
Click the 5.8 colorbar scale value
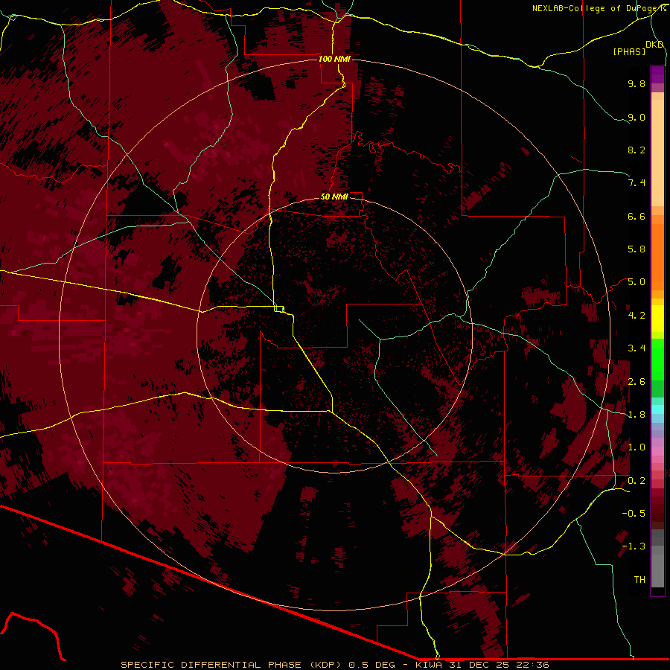[636, 249]
